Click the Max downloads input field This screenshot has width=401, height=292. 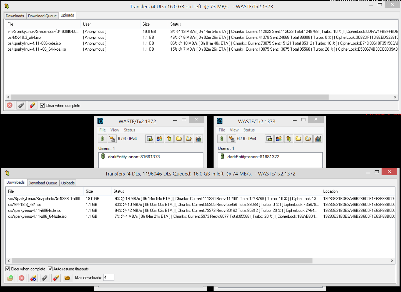point(109,277)
